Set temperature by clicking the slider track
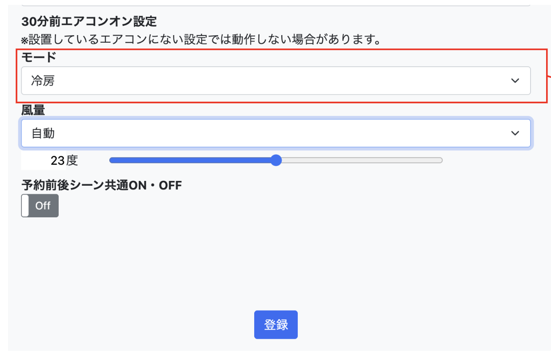 click(355, 160)
